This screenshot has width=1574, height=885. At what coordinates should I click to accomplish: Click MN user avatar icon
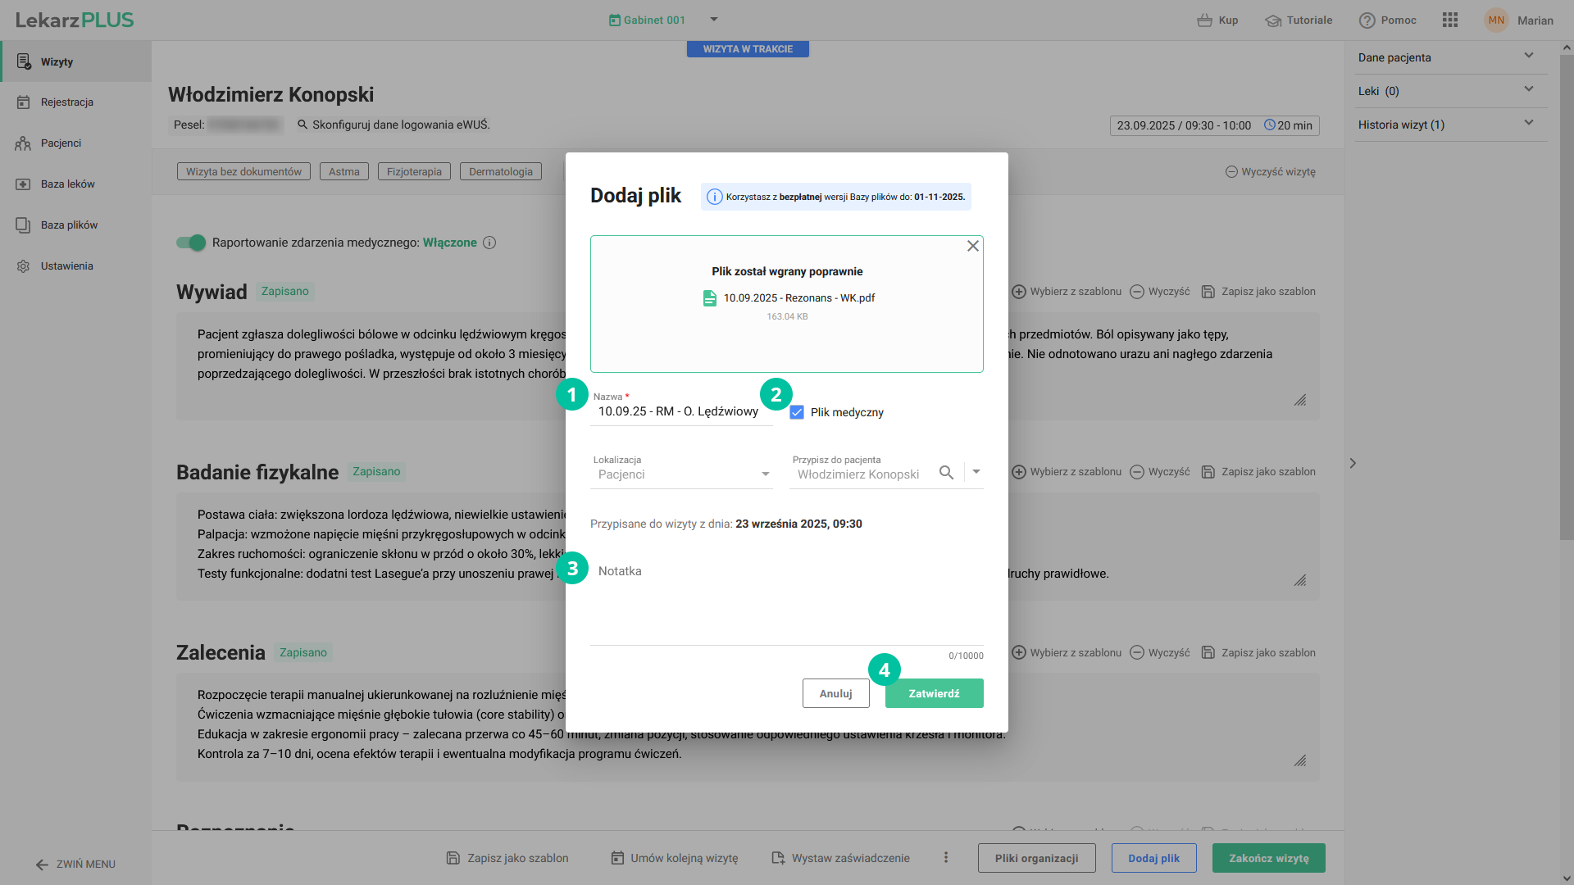coord(1496,20)
